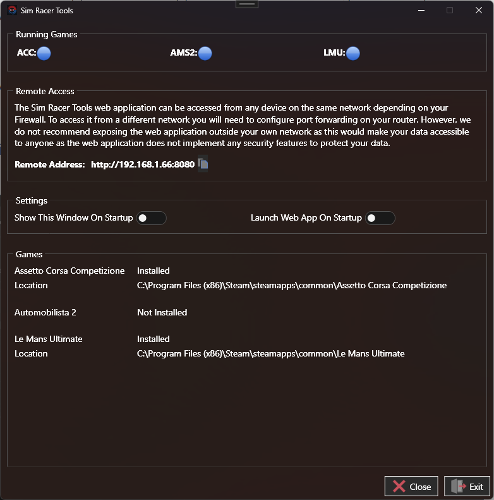Click the Games group title

pyautogui.click(x=29, y=254)
